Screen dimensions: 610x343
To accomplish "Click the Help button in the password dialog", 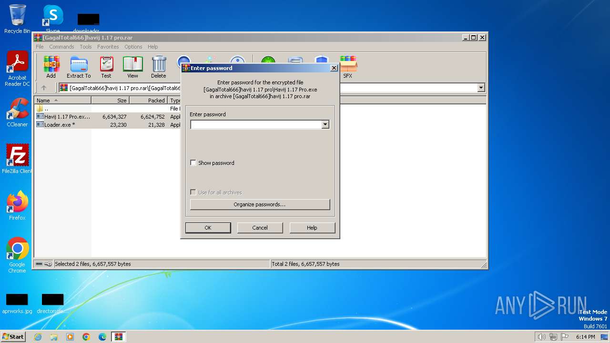I will [x=312, y=228].
